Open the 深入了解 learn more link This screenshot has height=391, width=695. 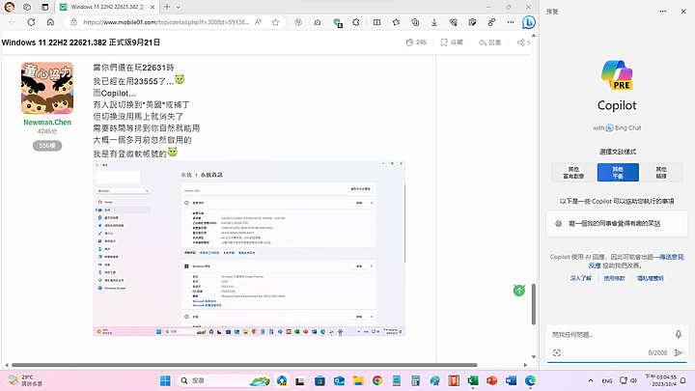(581, 278)
